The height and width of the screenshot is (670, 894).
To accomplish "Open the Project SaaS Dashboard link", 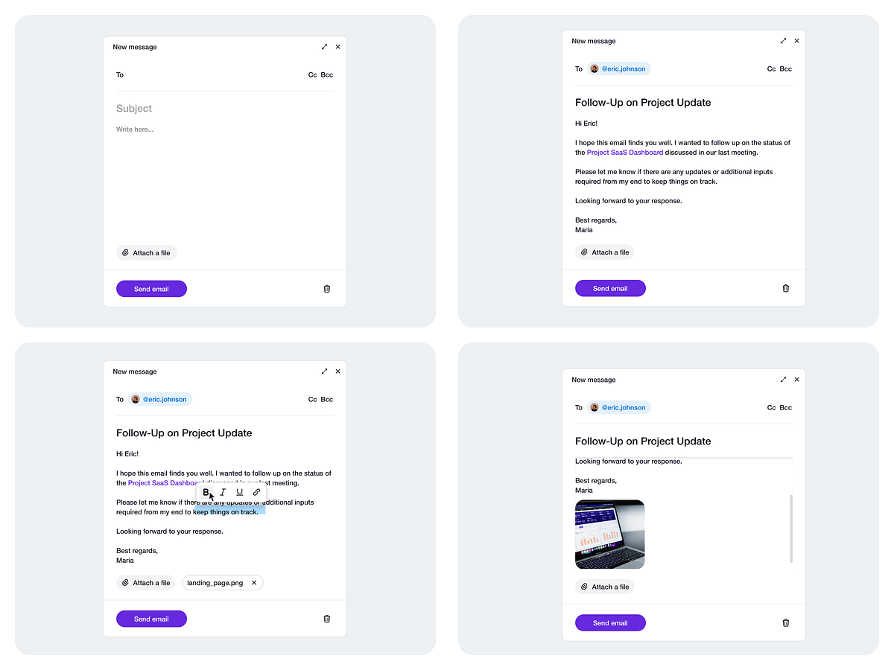I will coord(624,152).
